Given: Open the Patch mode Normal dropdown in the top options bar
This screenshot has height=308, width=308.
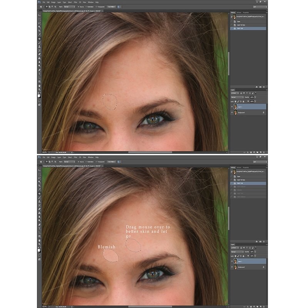Looking at the screenshot, I should point(70,7).
